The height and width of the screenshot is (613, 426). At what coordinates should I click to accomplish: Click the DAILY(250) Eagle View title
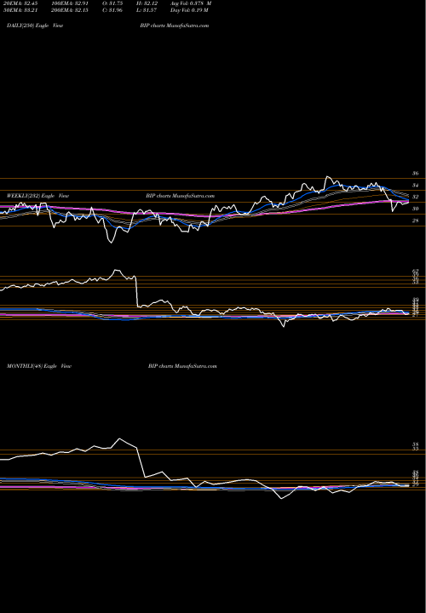tap(35, 26)
